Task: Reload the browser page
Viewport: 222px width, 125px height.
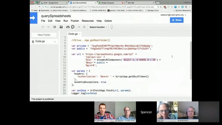Action: [x=39, y=7]
